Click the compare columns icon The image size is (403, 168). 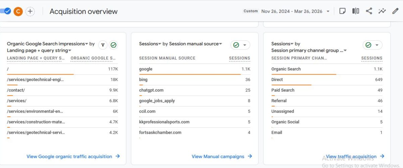point(356,11)
